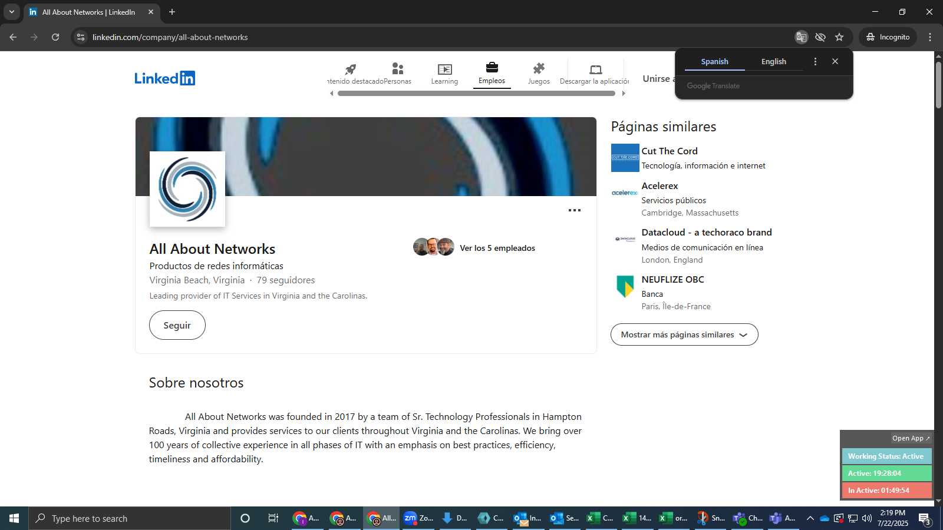Screen dimensions: 943x530
Task: Open Chrome's three-dot main menu
Action: click(930, 37)
